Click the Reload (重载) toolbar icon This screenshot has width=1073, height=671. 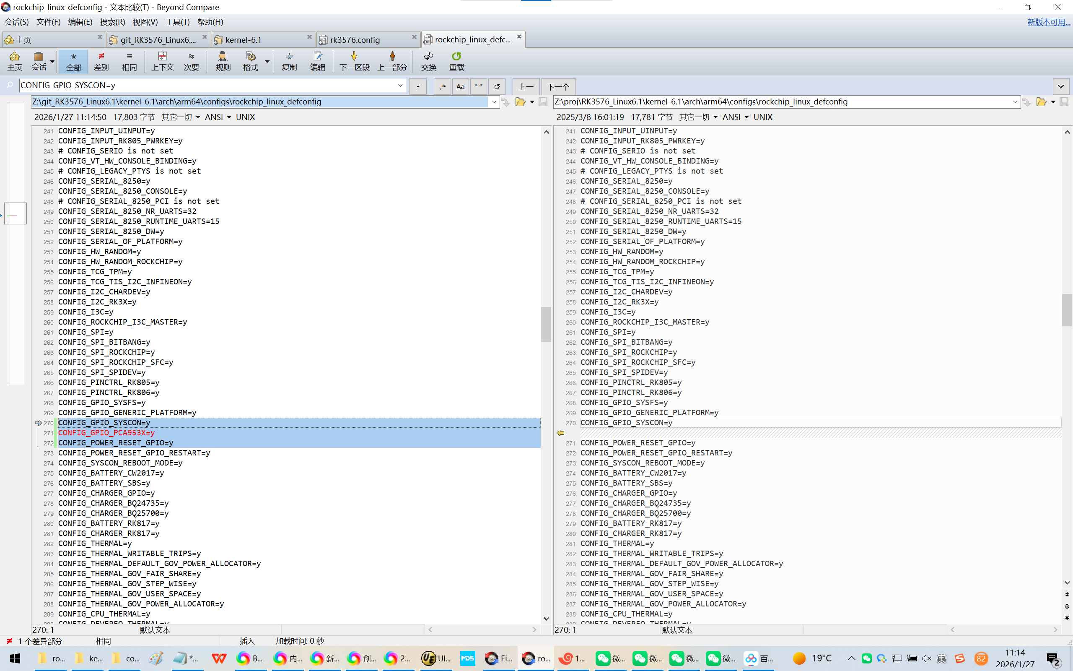pos(456,61)
